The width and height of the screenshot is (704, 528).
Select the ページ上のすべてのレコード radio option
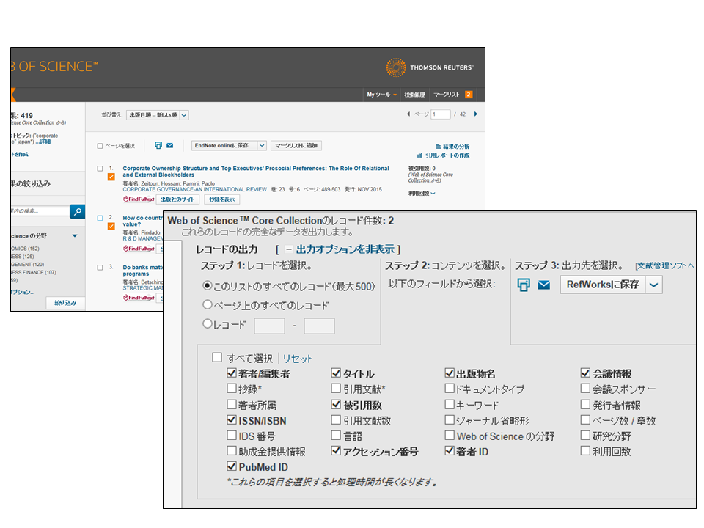click(x=207, y=305)
